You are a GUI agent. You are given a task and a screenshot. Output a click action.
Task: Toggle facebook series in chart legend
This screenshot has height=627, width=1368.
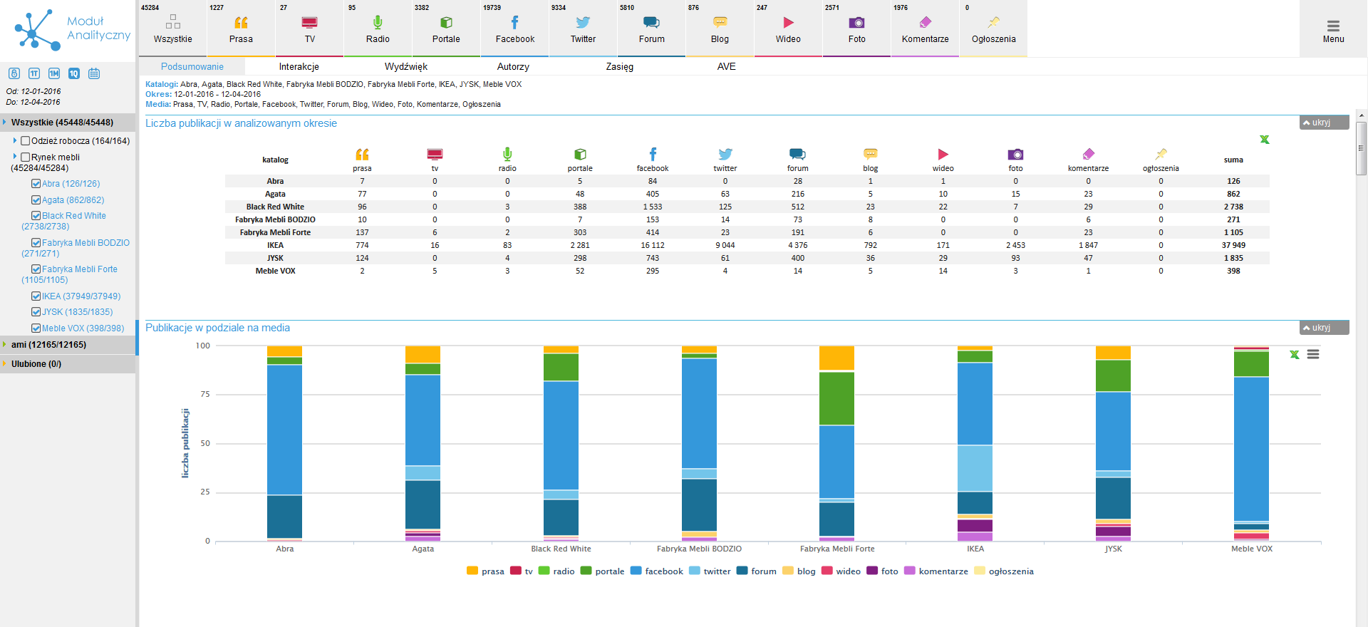pos(657,571)
